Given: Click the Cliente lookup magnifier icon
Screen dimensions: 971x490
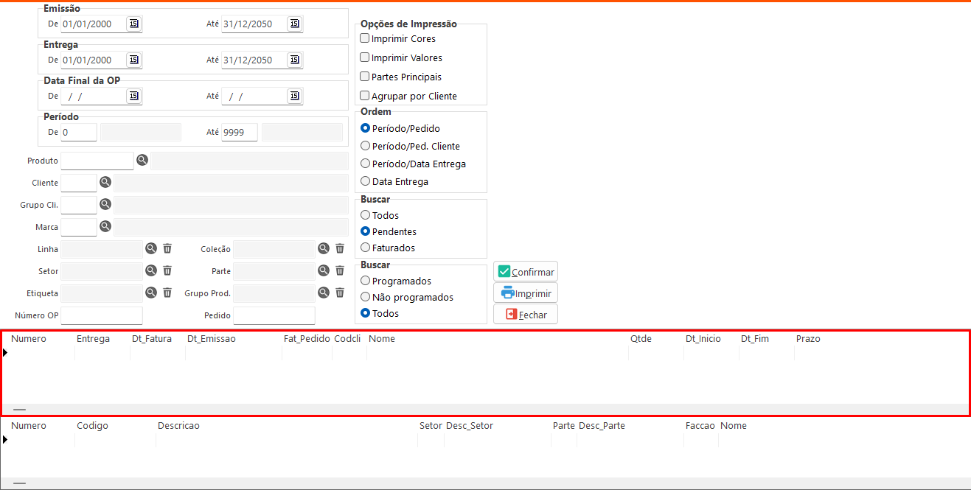Looking at the screenshot, I should (x=105, y=182).
